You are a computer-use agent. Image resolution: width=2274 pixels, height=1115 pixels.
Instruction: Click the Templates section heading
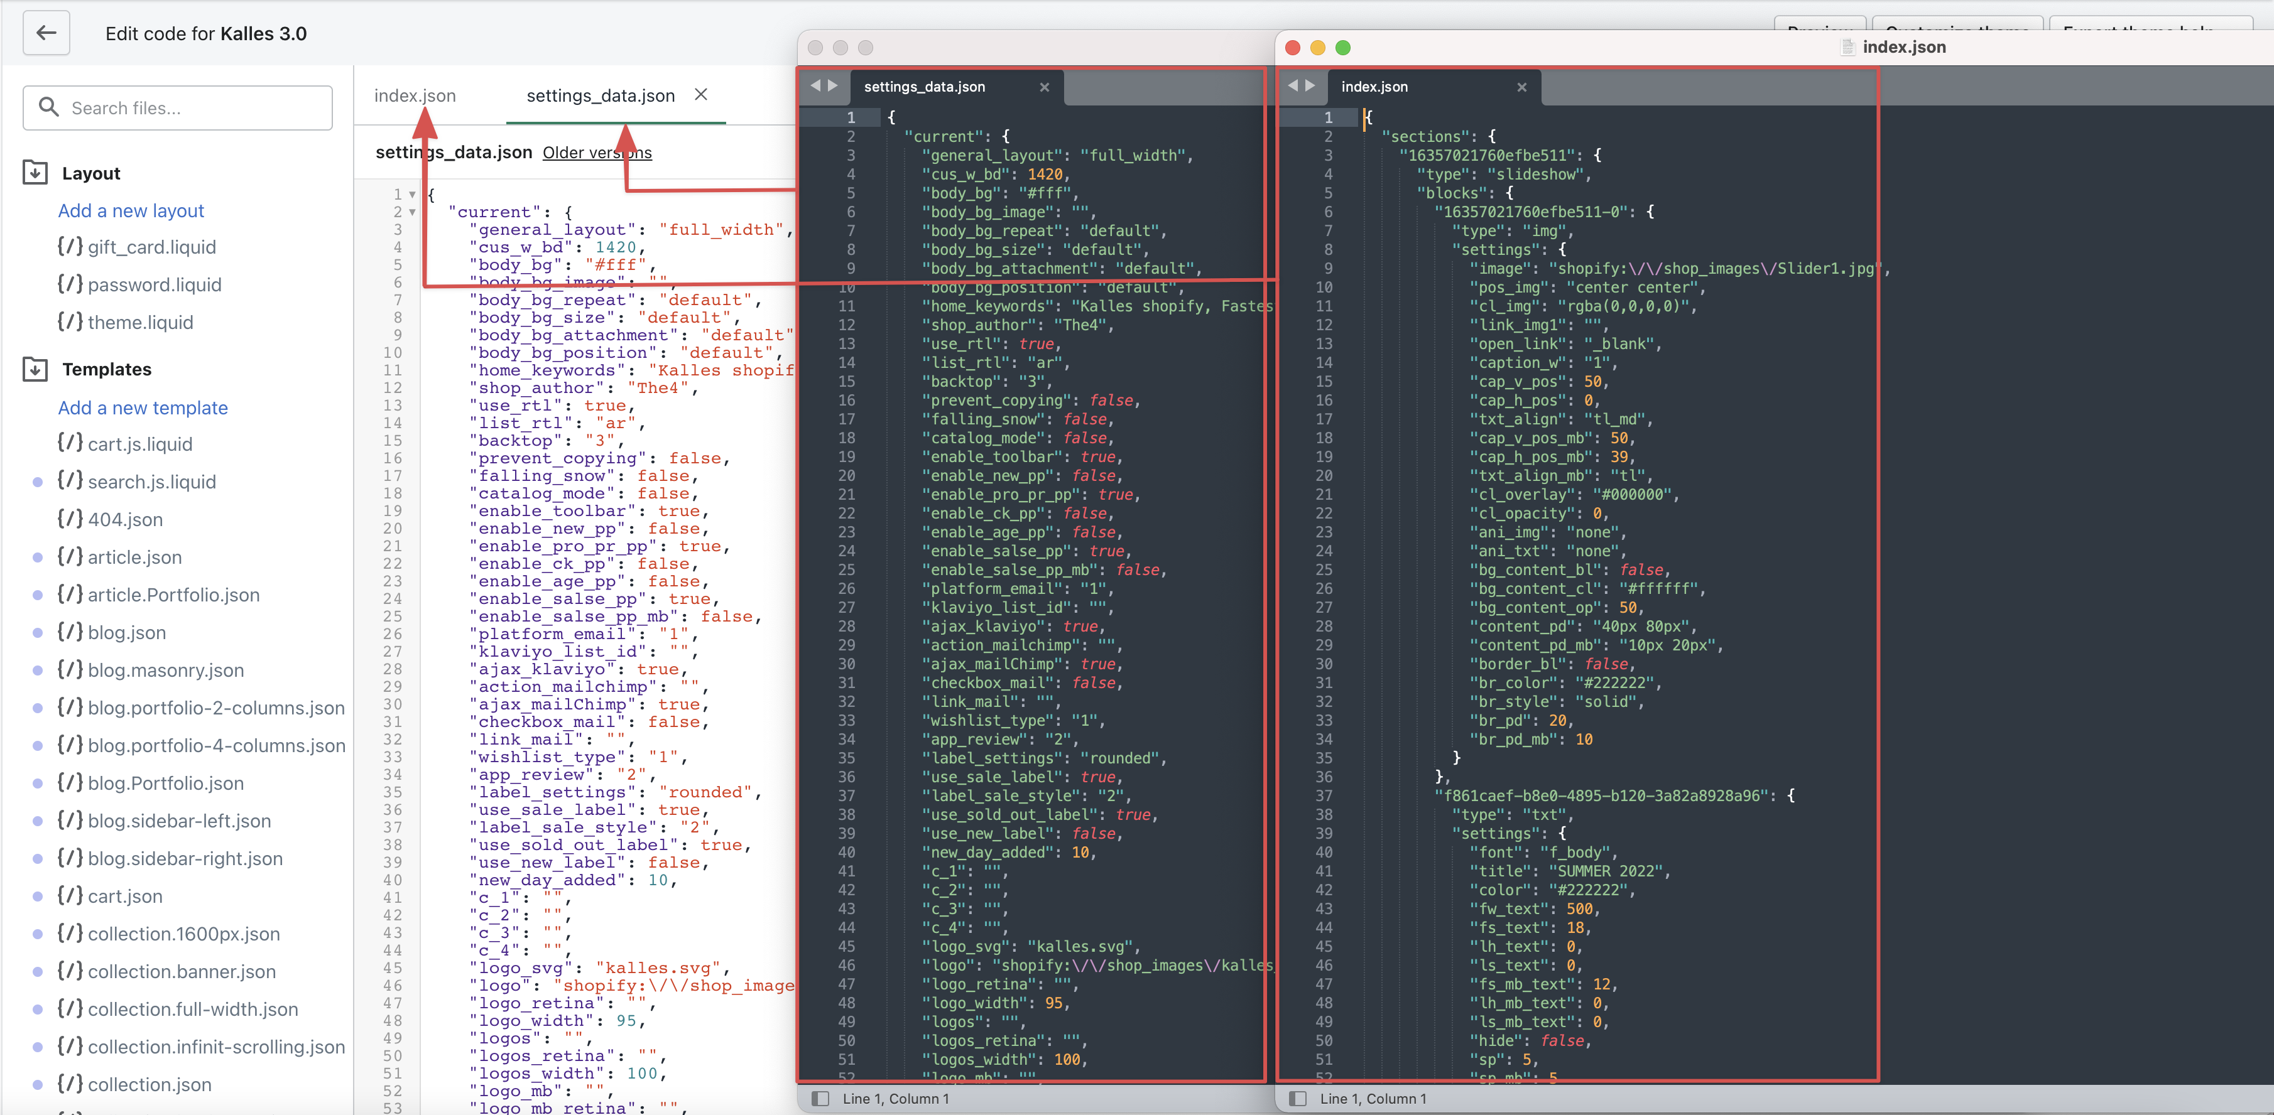coord(107,369)
